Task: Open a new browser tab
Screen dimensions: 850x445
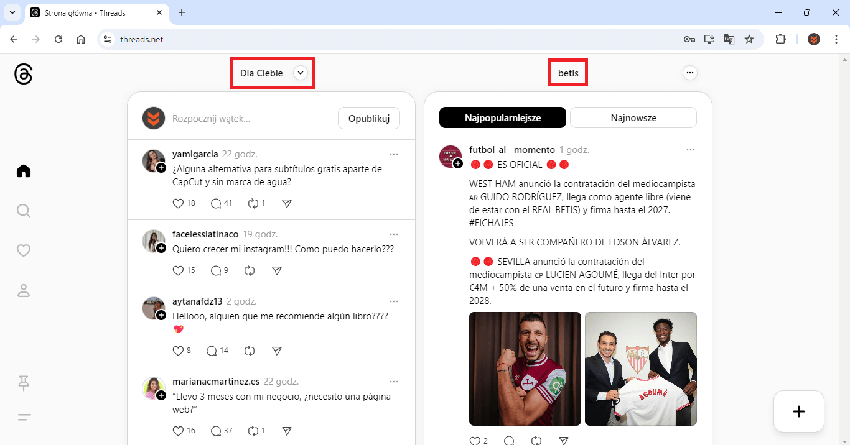Action: [182, 12]
